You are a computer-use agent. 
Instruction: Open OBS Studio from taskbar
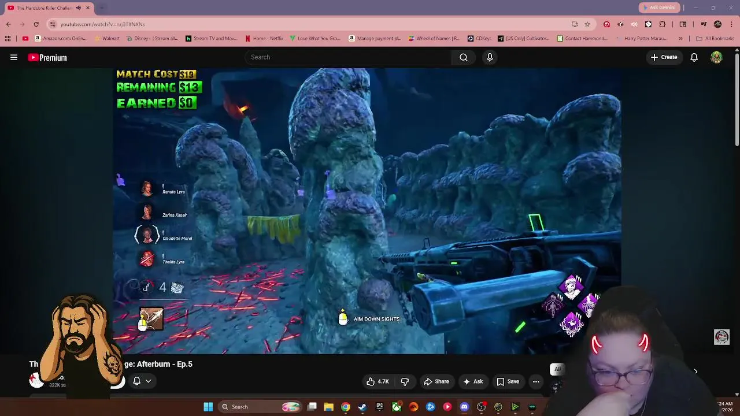coord(482,407)
